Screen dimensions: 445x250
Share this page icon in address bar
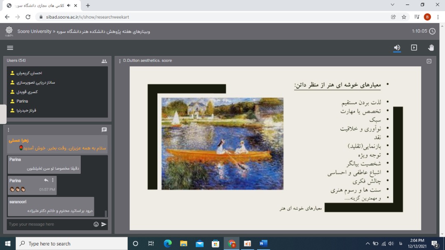coord(393,17)
